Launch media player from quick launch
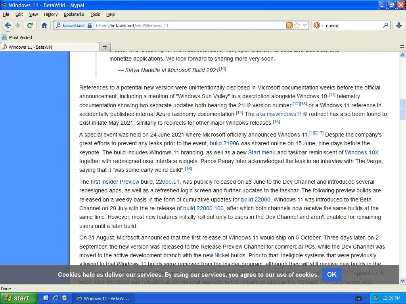Screen dimensions: 406x304 [65, 298]
